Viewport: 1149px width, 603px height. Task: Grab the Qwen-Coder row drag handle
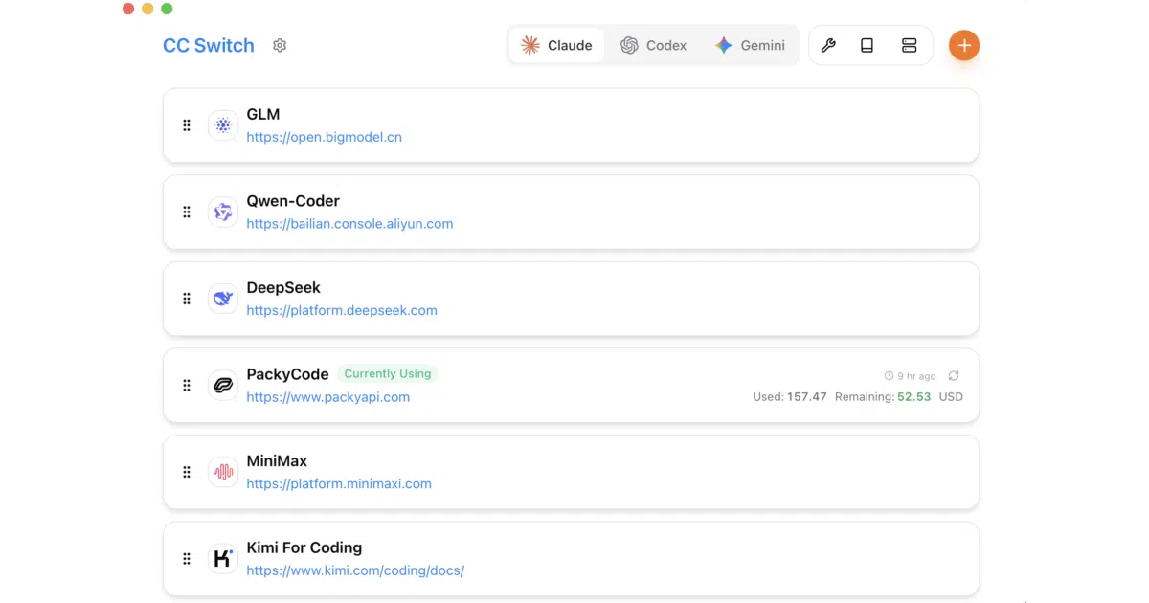tap(187, 212)
